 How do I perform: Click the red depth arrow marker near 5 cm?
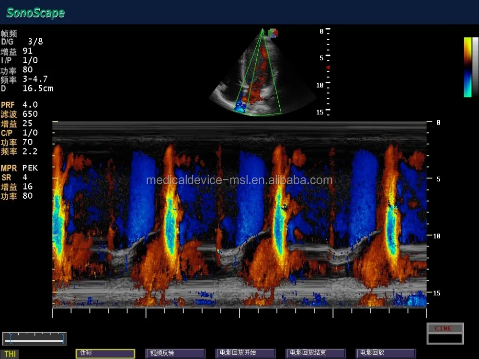click(328, 67)
